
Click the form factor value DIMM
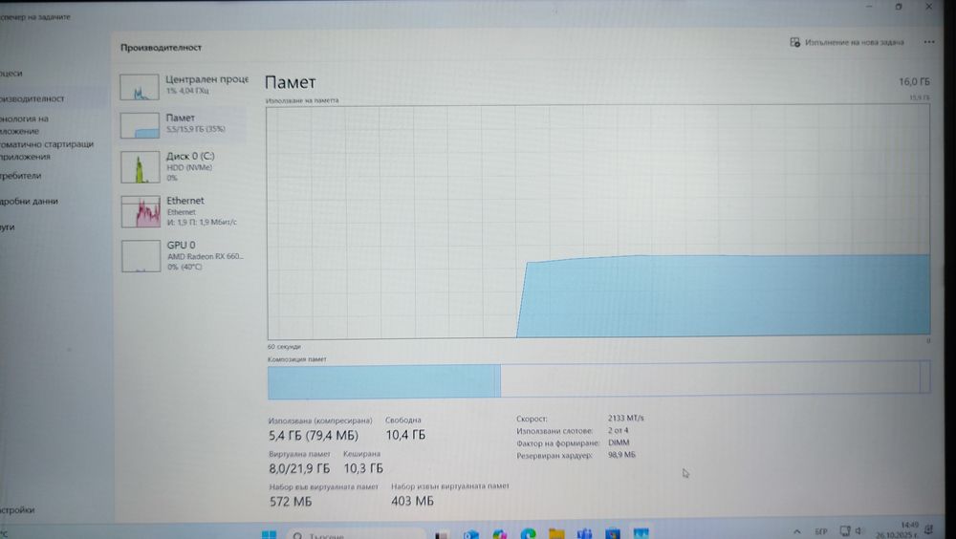tap(619, 442)
